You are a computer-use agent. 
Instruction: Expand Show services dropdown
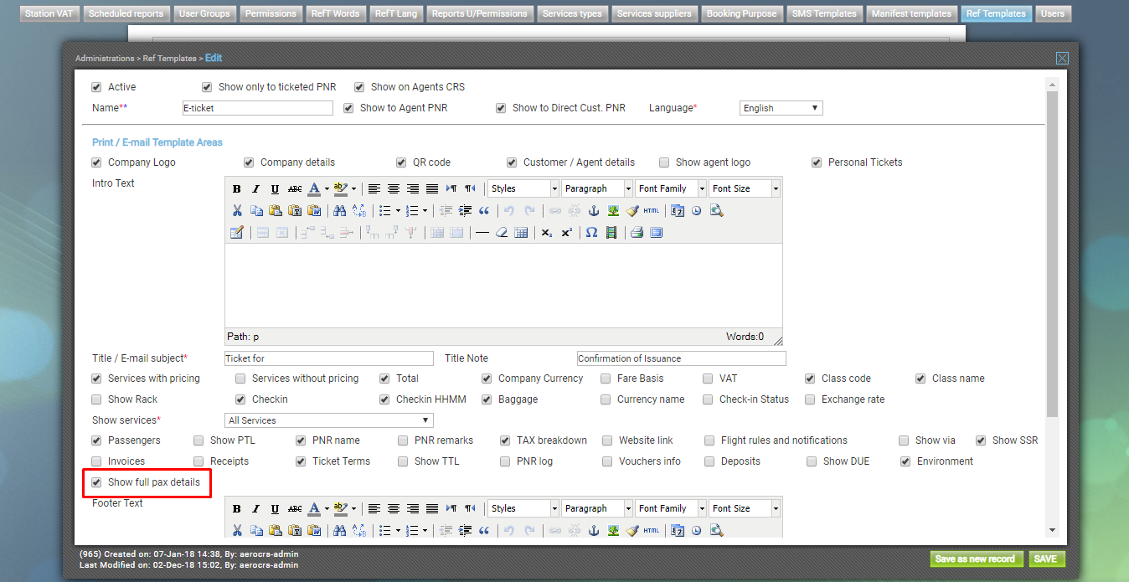pos(329,420)
